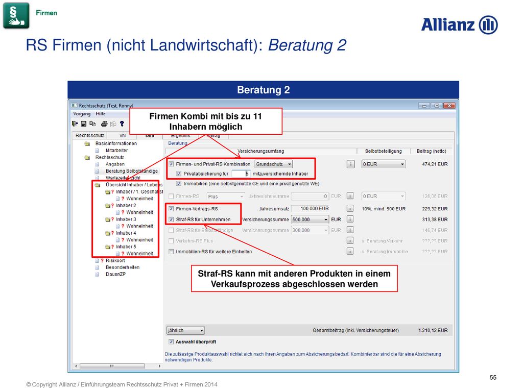Screen dimensions: 523x392
Task: Open info button in Verkehrs-RS Plus row
Action: pos(350,241)
